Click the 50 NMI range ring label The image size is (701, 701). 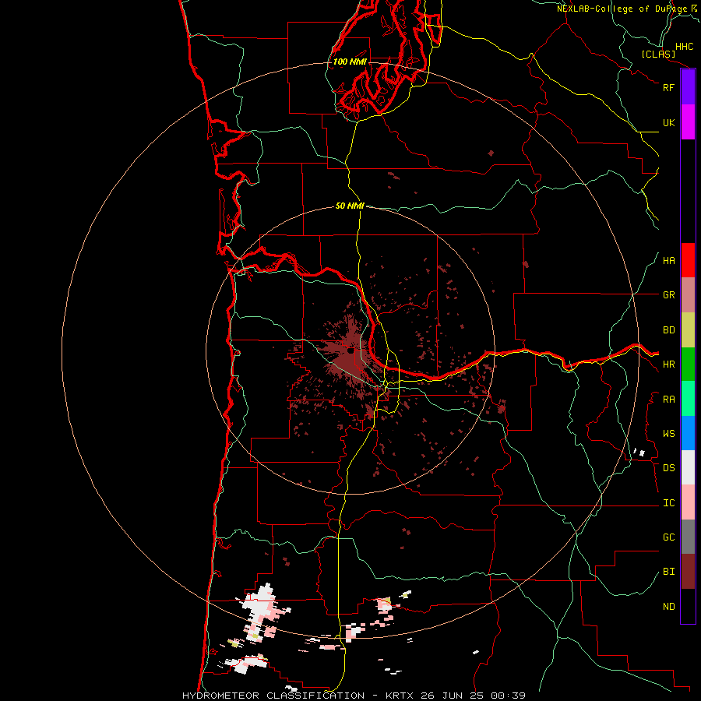350,206
